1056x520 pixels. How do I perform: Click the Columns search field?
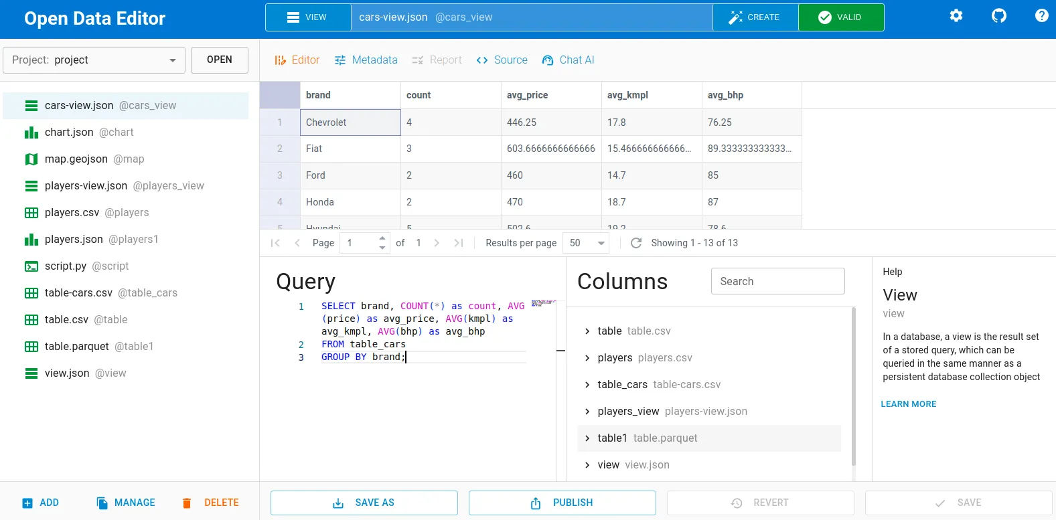point(777,281)
